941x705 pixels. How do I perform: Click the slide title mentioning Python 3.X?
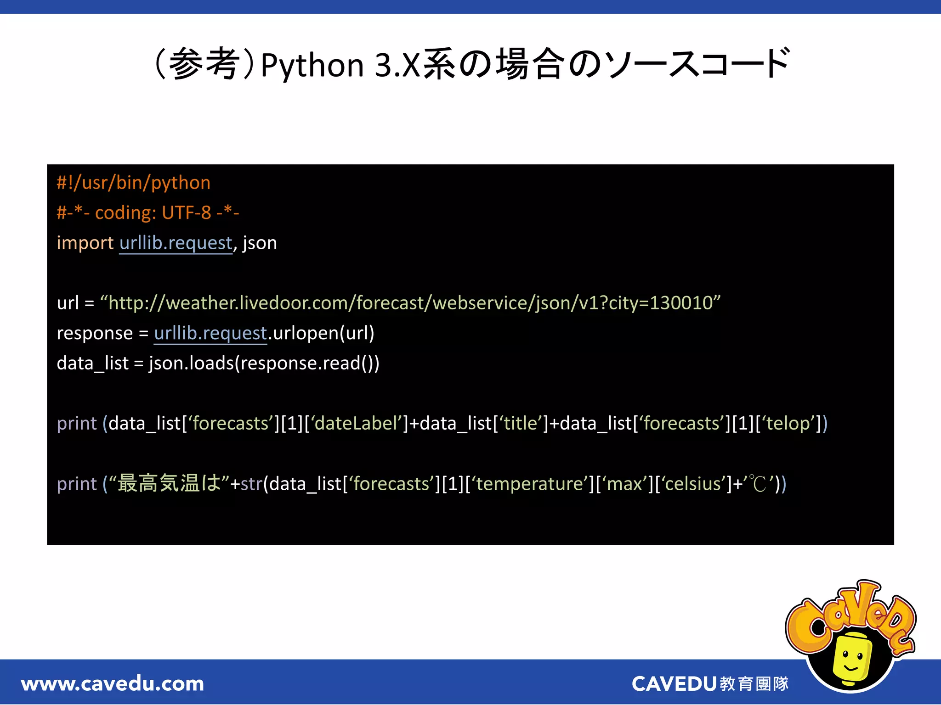tap(471, 64)
